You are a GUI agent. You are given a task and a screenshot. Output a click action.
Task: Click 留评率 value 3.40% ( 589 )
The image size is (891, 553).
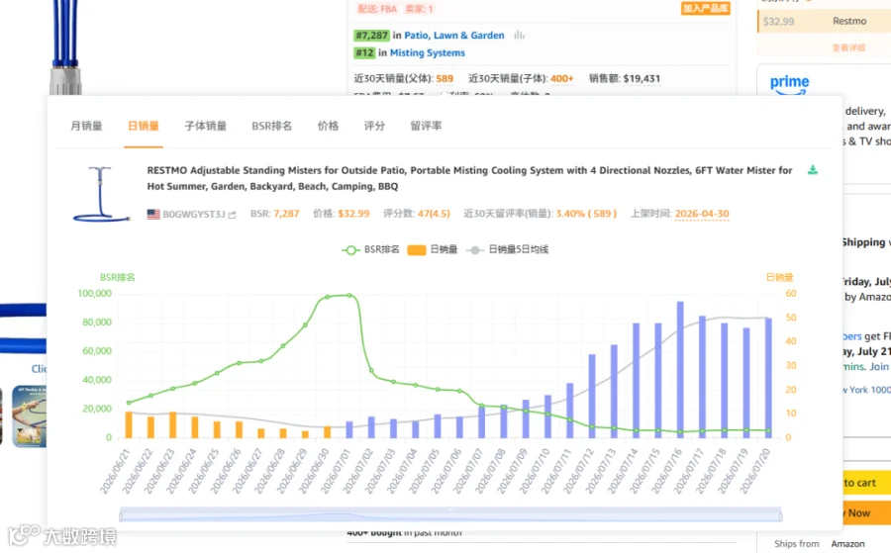pyautogui.click(x=586, y=214)
